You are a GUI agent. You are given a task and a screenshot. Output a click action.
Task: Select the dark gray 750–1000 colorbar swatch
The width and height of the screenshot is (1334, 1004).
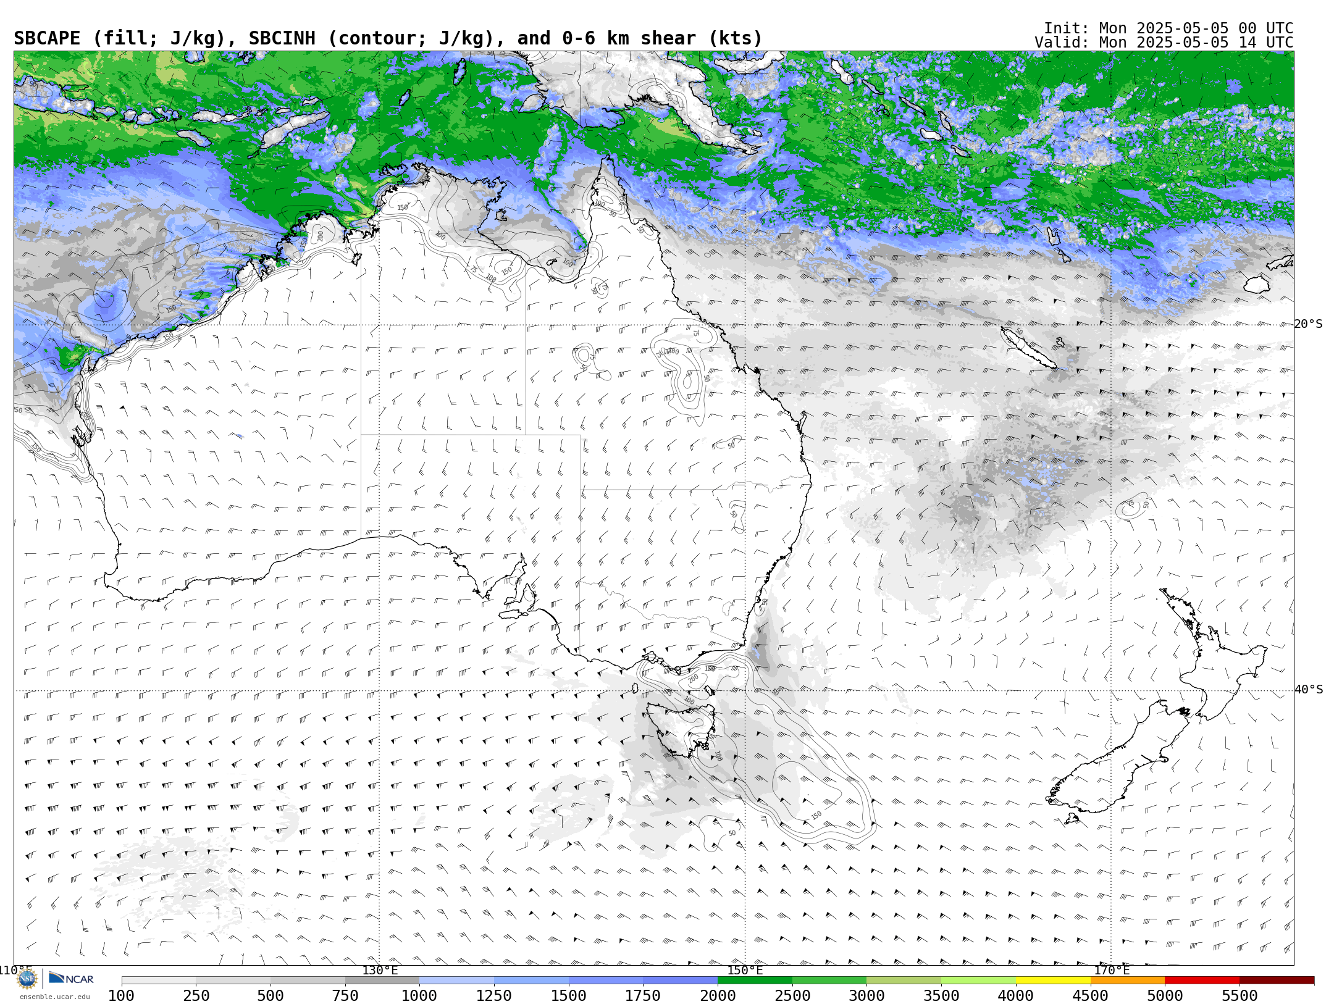[382, 981]
